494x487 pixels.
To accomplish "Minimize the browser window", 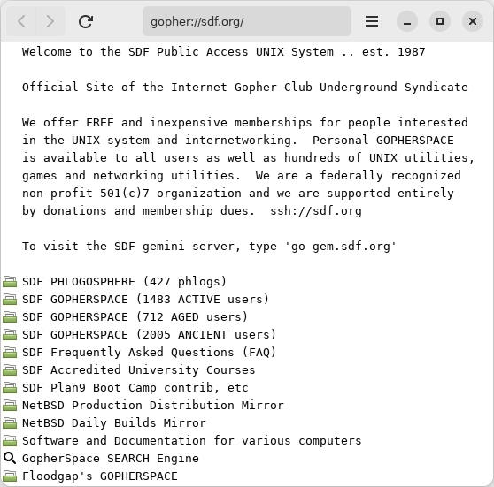I will [x=407, y=21].
